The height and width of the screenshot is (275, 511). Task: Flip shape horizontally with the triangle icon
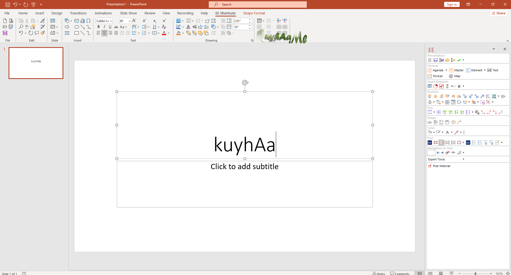click(x=188, y=27)
